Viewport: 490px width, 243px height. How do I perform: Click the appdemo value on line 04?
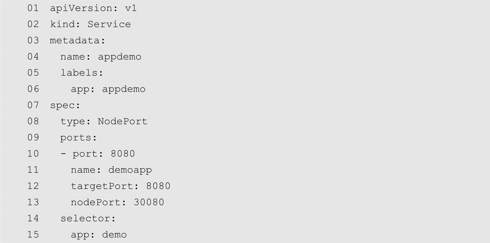tap(119, 57)
